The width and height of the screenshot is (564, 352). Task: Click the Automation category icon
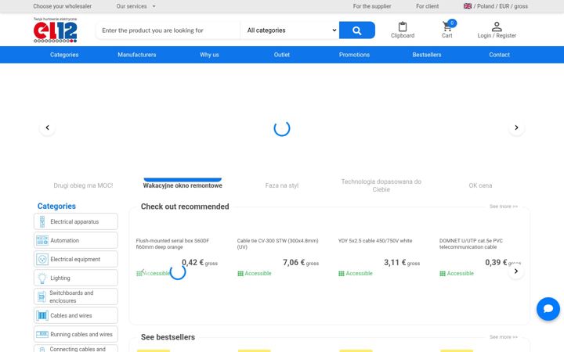[42, 240]
